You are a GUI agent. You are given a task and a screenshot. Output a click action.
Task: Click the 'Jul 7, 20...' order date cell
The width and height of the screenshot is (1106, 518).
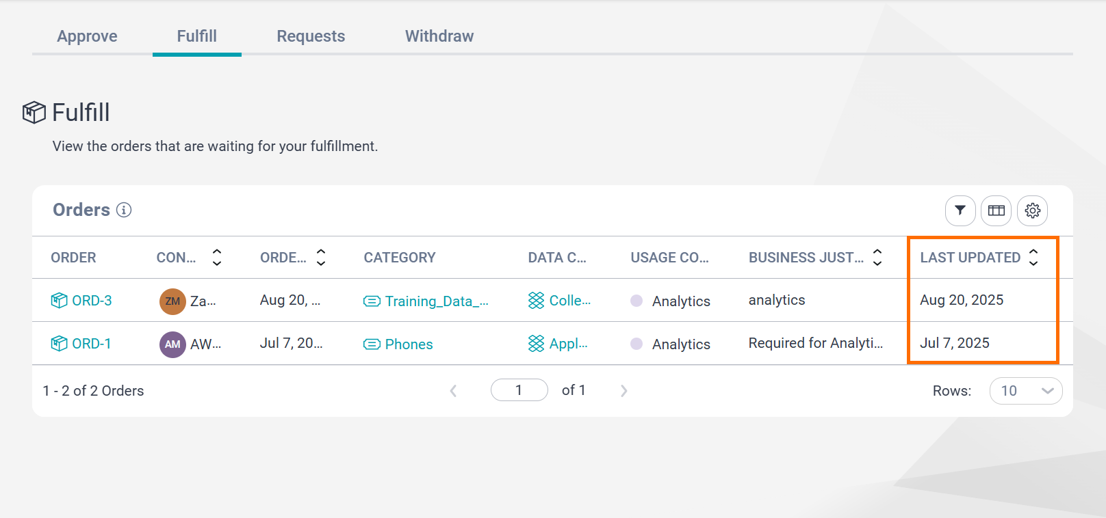click(x=291, y=343)
